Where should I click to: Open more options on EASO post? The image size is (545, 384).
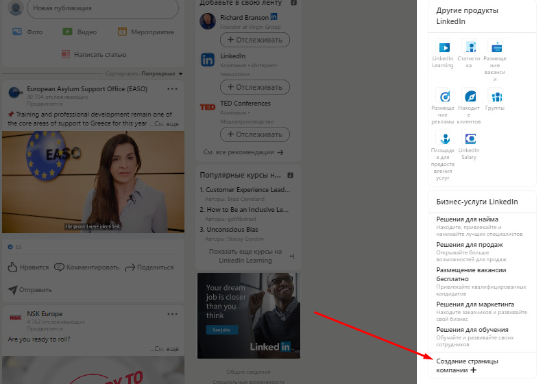pyautogui.click(x=172, y=89)
